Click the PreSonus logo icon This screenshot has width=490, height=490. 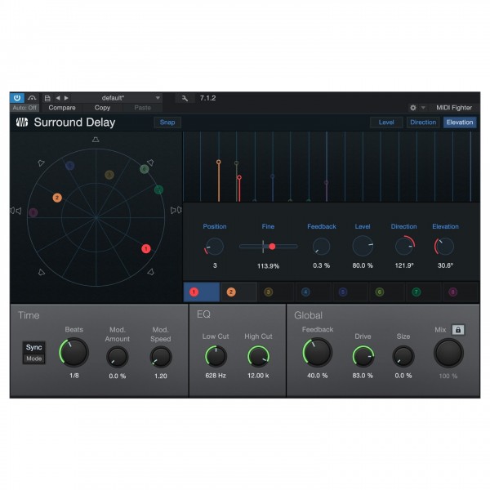click(22, 122)
